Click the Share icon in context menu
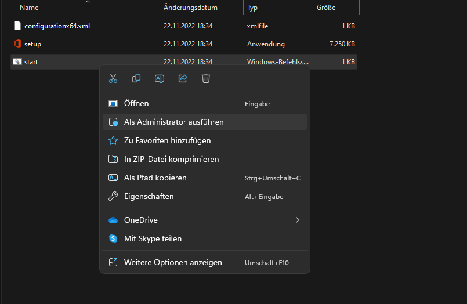Image resolution: width=467 pixels, height=304 pixels. click(x=183, y=78)
